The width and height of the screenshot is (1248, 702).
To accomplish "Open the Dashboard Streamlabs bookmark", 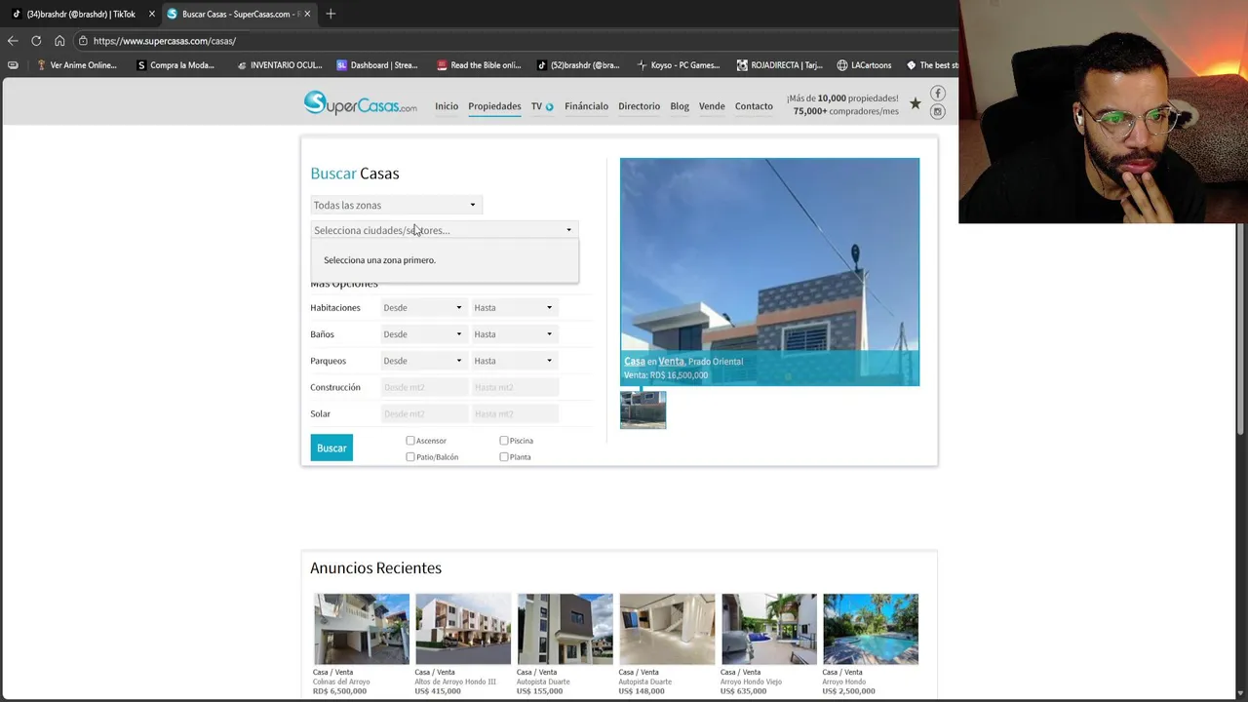I will [376, 65].
